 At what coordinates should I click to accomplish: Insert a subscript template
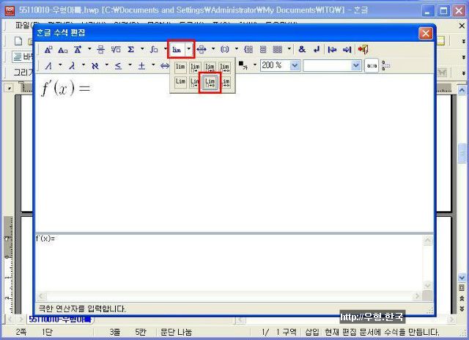tap(62, 50)
